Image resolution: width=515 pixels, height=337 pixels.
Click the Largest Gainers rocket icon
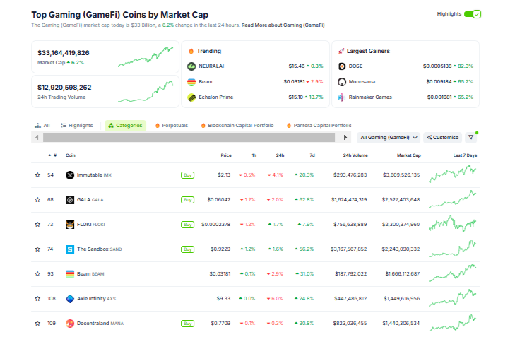coord(341,51)
